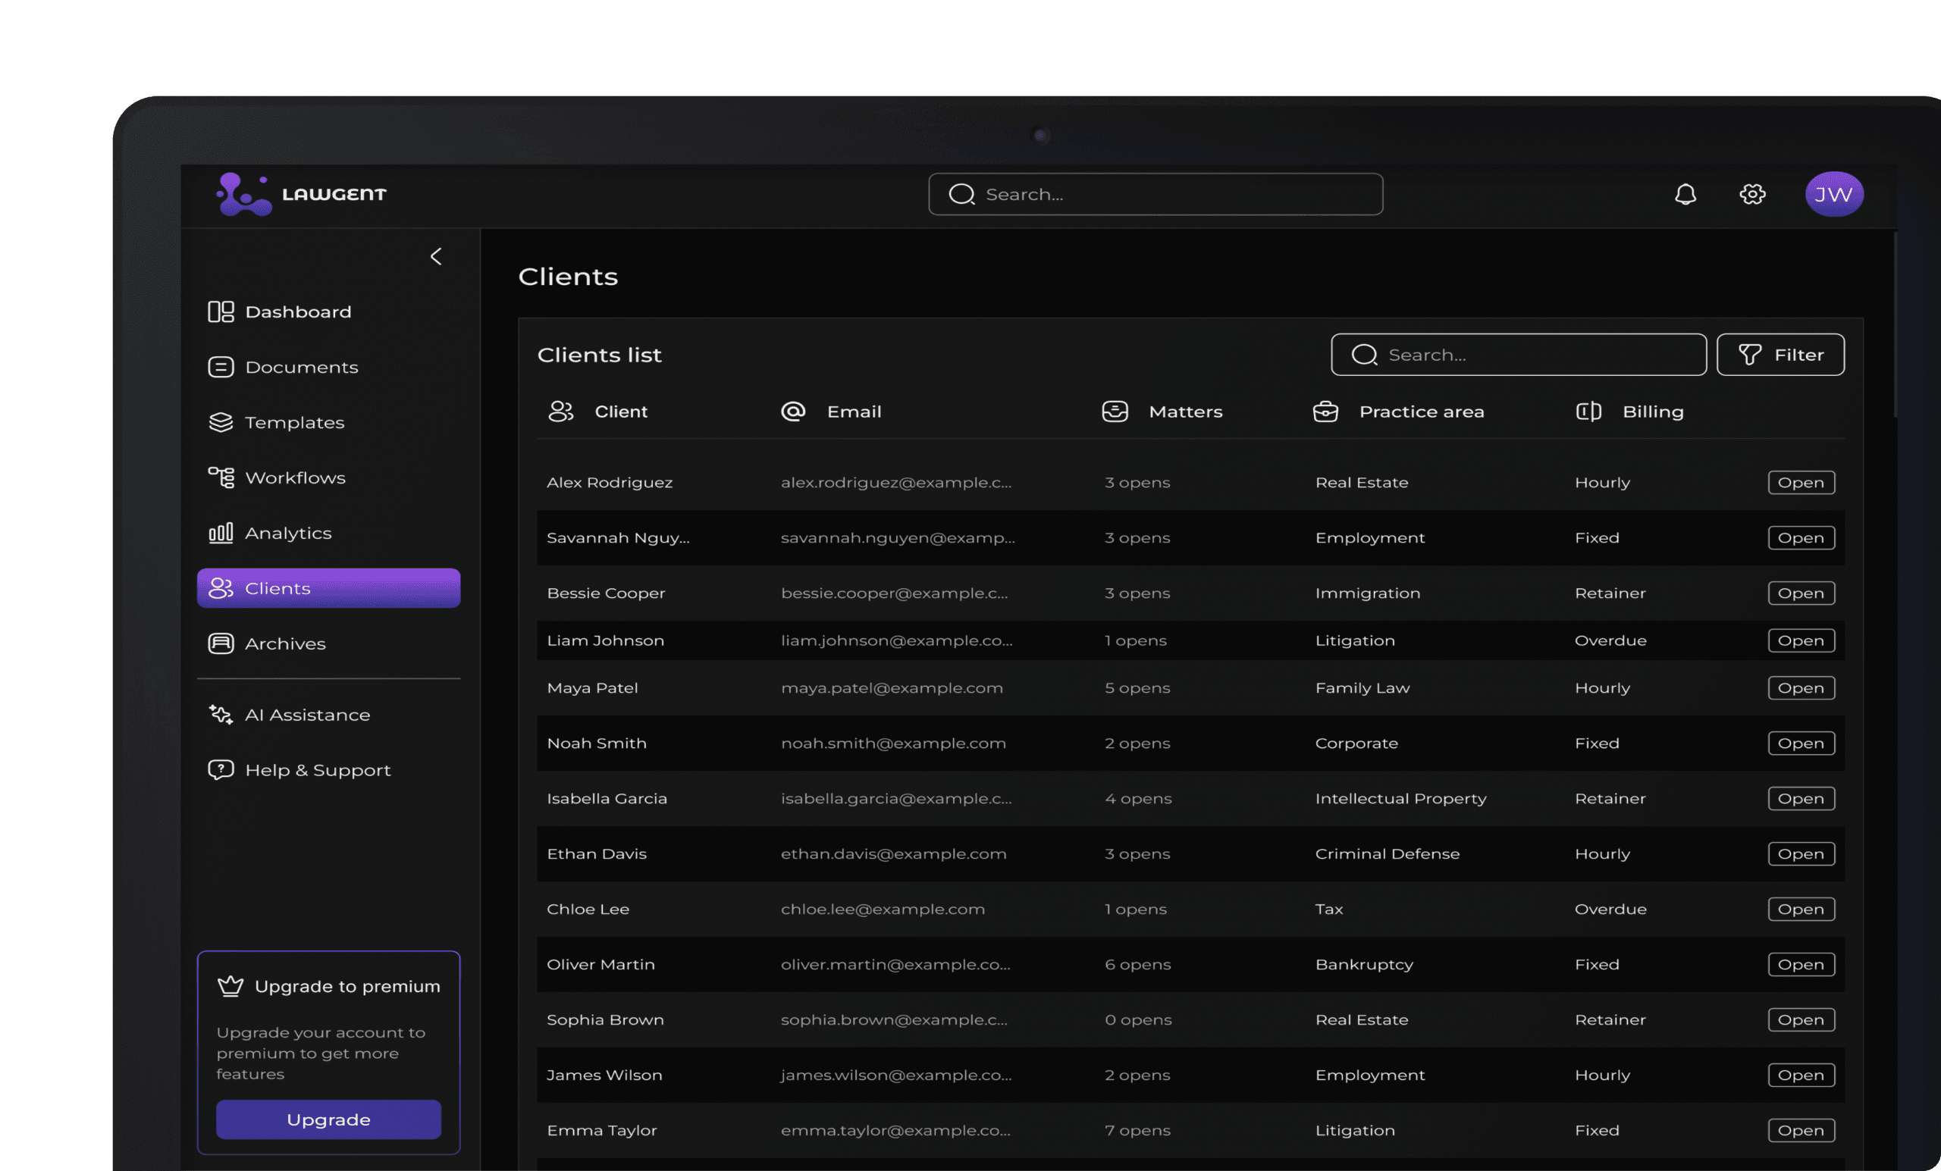Click Open in Noah Smith row
The height and width of the screenshot is (1171, 1941).
point(1801,744)
